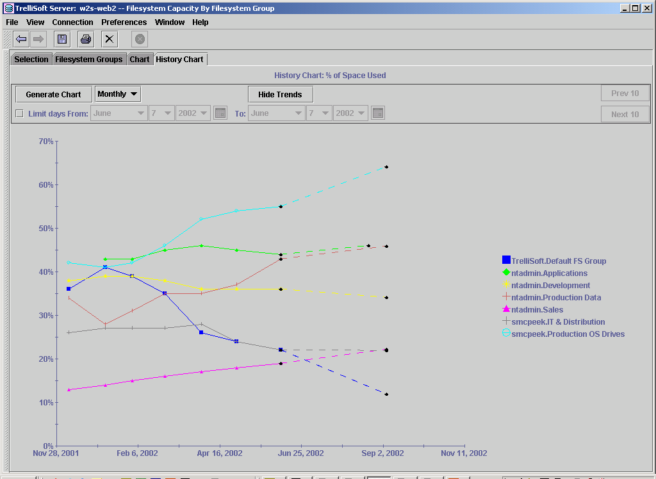Click the printer icon in toolbar
656x479 pixels.
(86, 39)
